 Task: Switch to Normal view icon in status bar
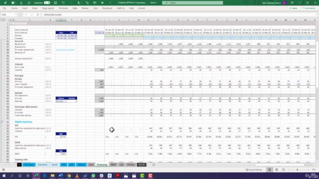270,170
